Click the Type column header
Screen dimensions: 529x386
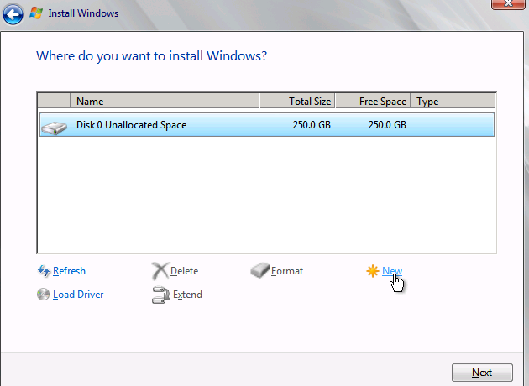pyautogui.click(x=453, y=102)
